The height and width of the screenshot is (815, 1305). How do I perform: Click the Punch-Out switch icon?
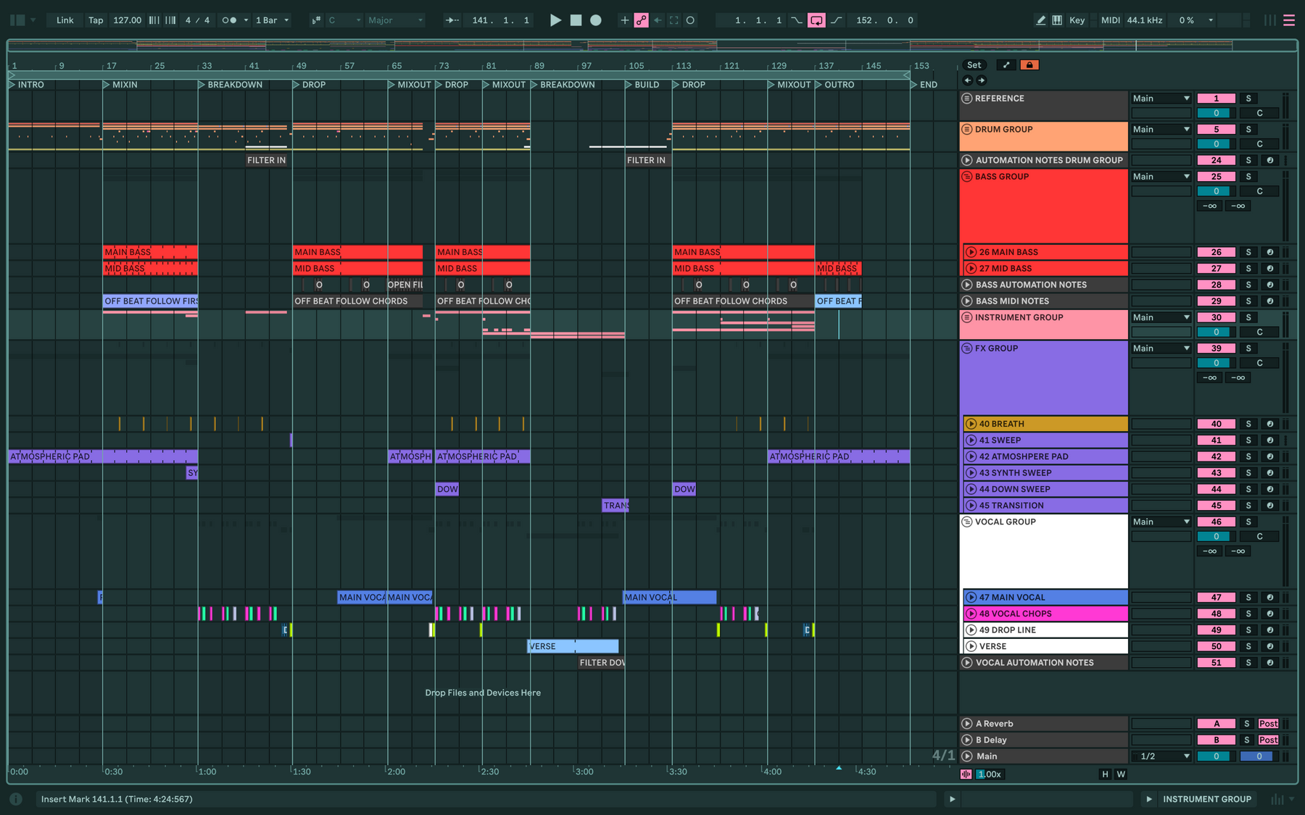point(837,20)
